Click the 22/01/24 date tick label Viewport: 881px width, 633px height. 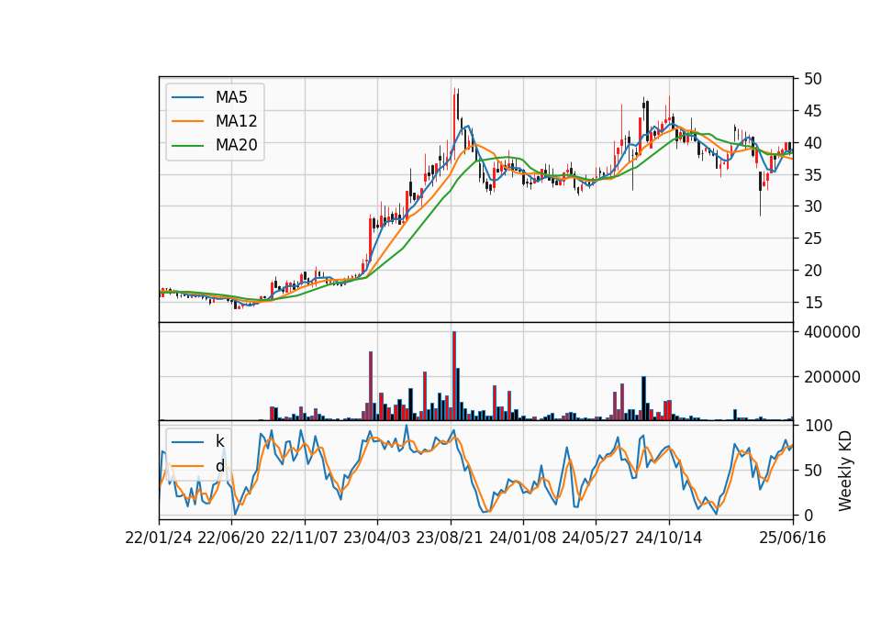[x=159, y=538]
